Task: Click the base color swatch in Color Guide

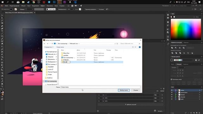Action: coord(172,60)
